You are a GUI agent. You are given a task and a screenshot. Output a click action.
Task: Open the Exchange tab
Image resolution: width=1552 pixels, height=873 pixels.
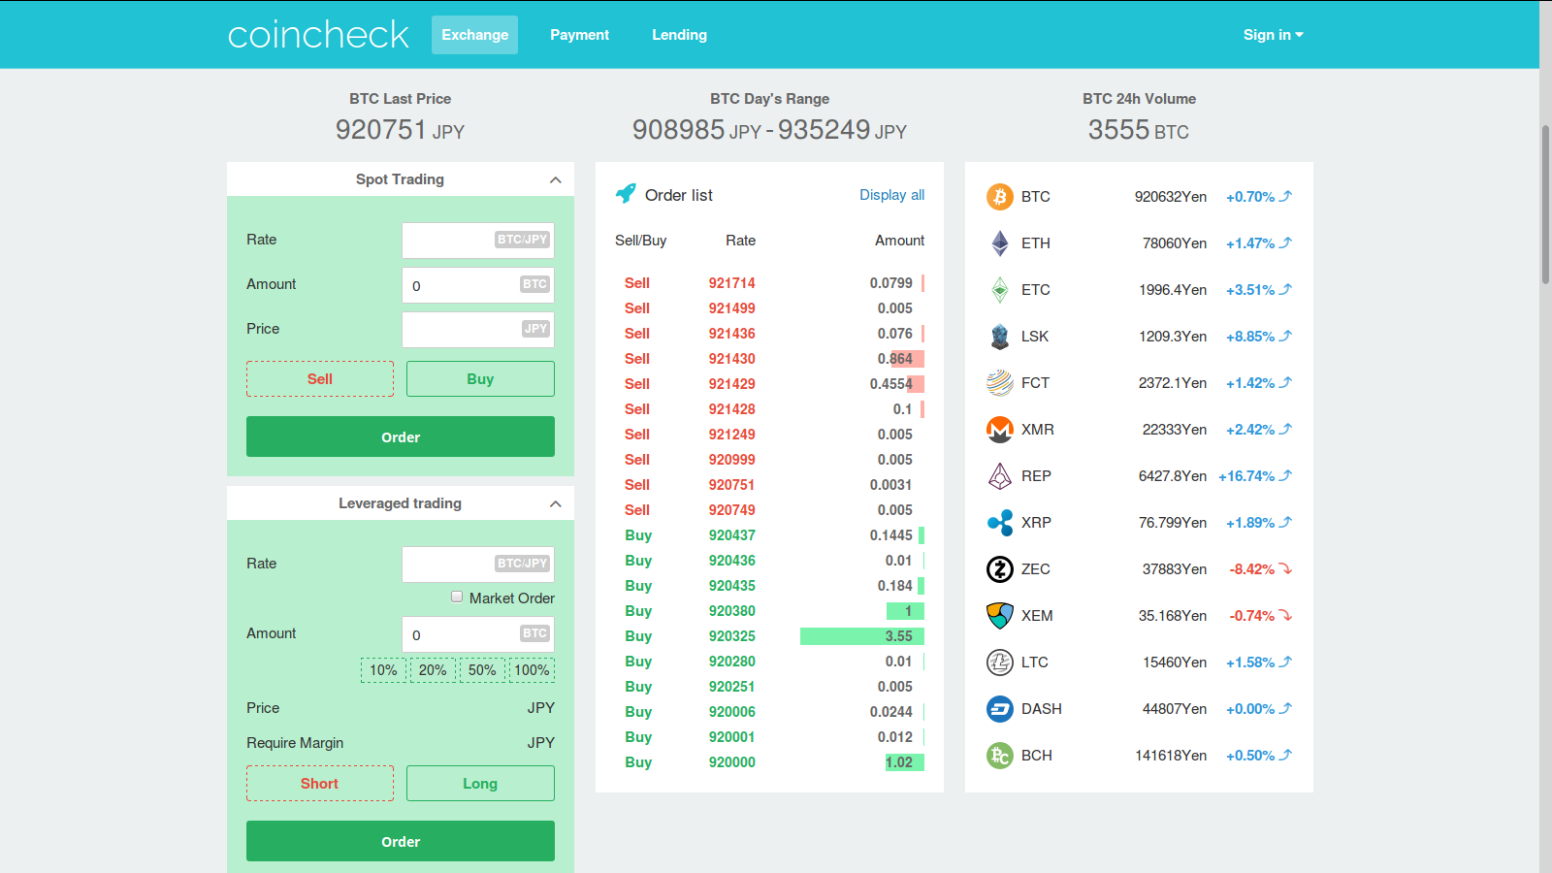click(x=474, y=35)
